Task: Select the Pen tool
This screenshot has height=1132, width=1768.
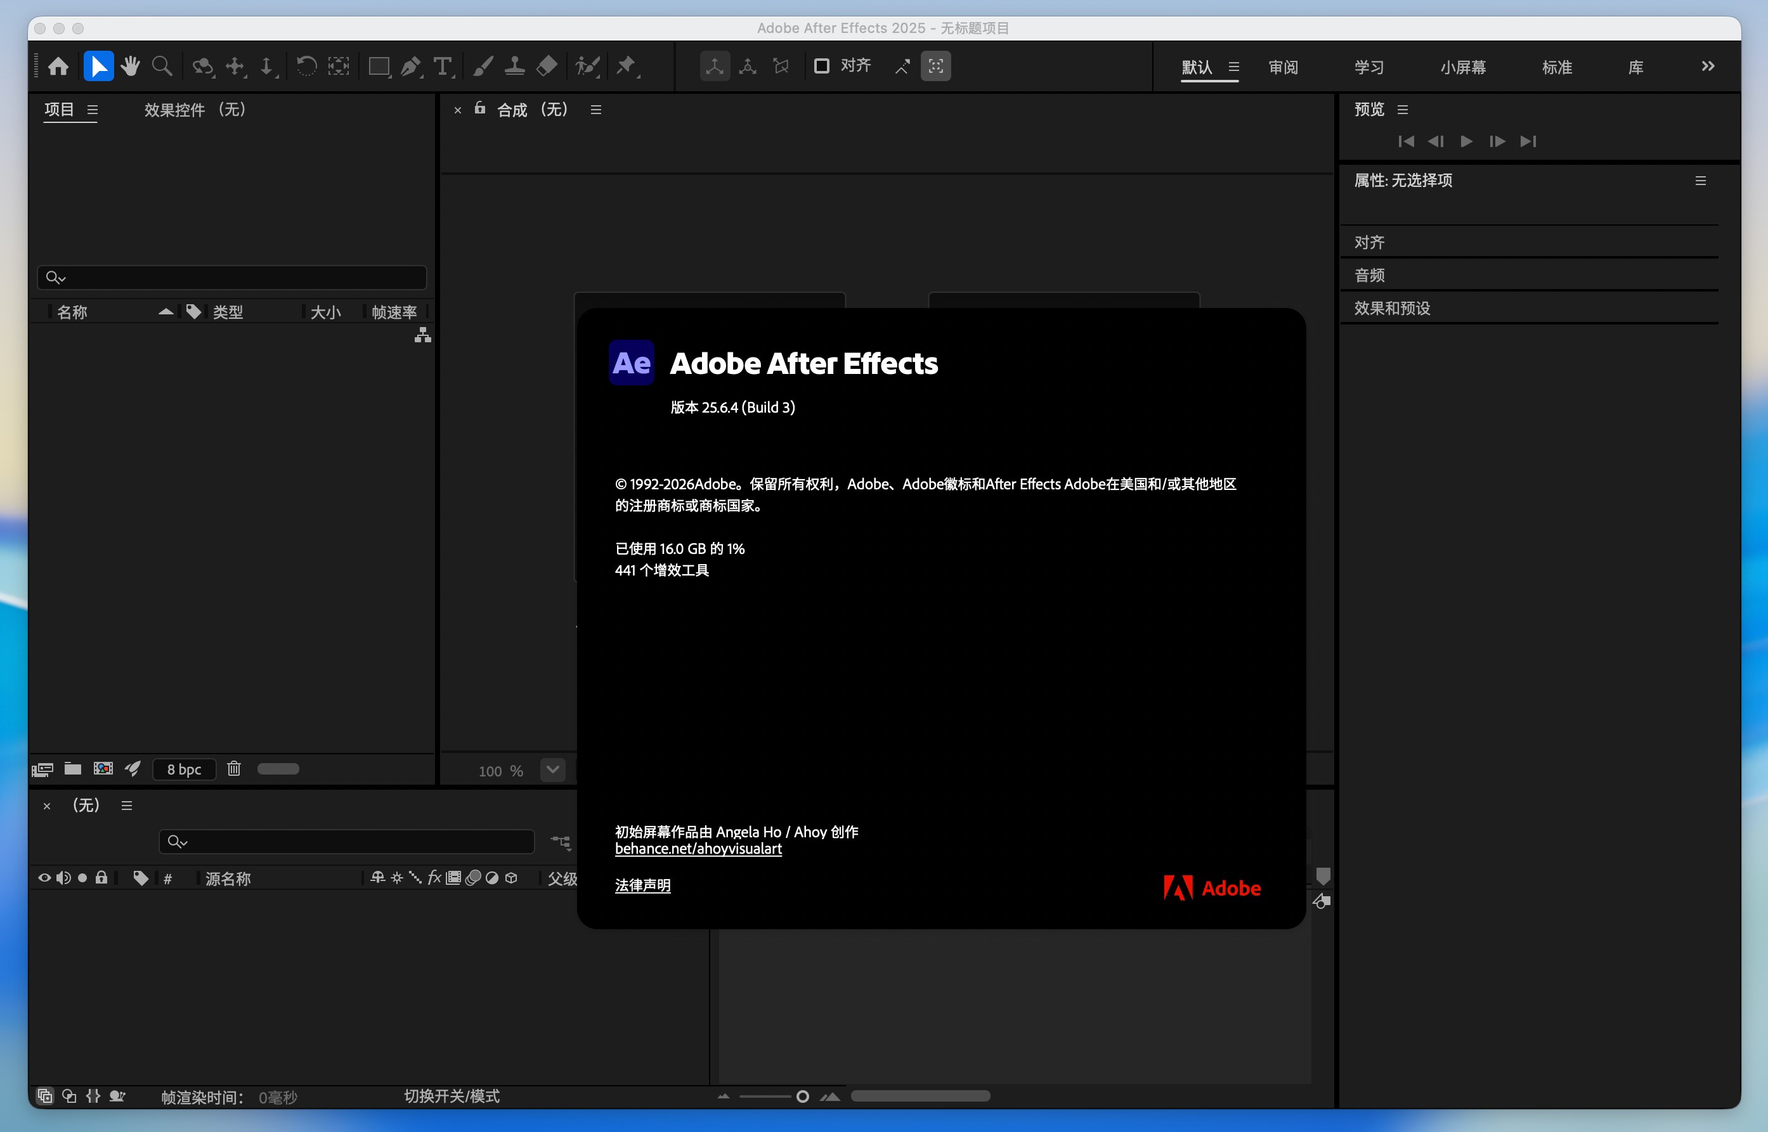Action: pos(410,66)
